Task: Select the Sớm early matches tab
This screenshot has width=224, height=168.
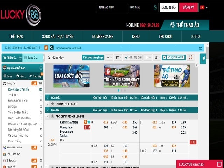Action: click(8, 76)
